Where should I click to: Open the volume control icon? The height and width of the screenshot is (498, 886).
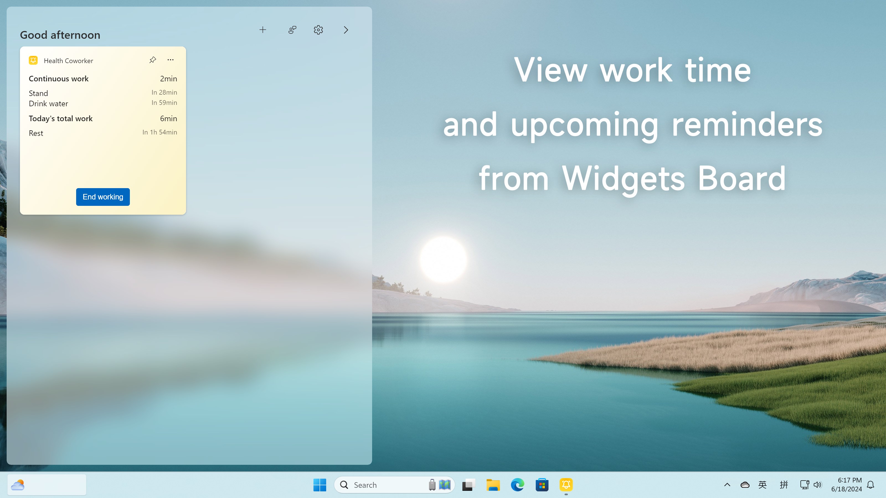(x=818, y=485)
